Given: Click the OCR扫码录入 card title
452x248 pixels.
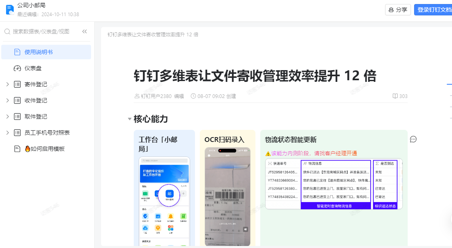Looking at the screenshot, I should (x=224, y=140).
